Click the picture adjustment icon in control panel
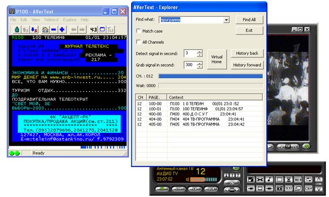Screen dimensions: 329x197 251,180
